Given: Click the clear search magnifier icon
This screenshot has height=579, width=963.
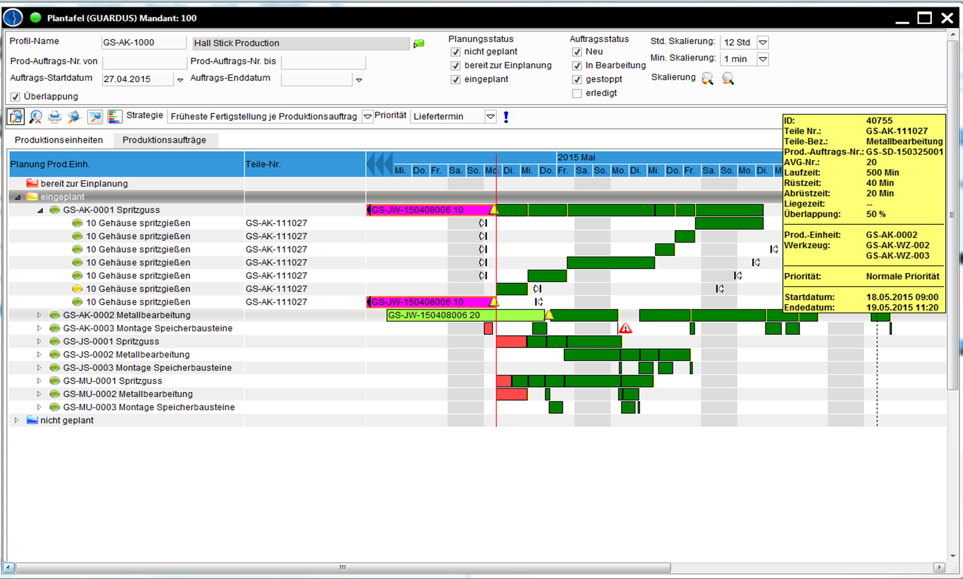Looking at the screenshot, I should tap(35, 117).
